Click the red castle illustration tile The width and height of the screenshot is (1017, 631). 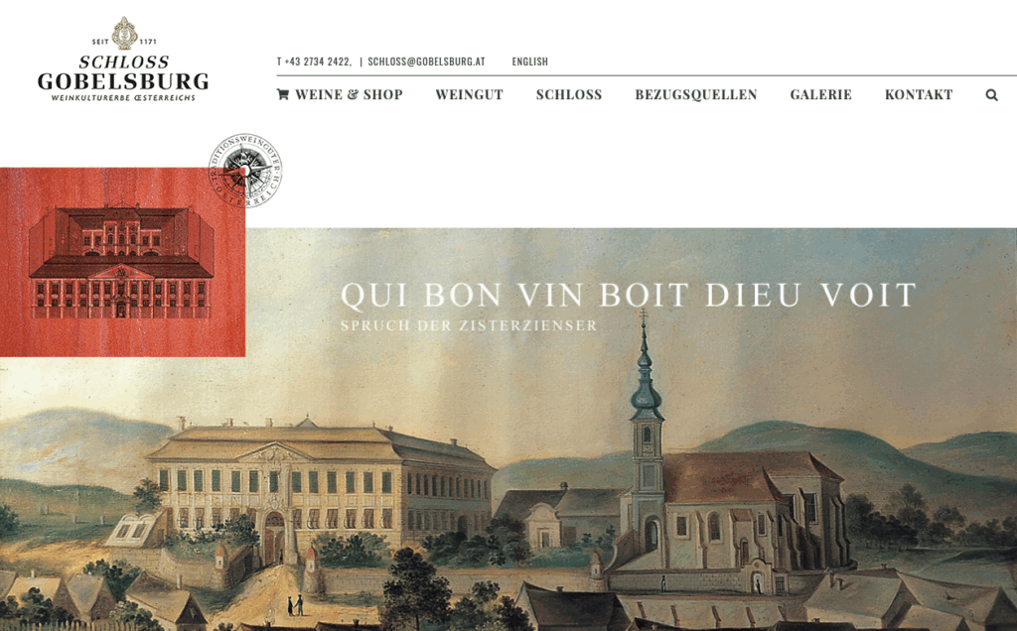[122, 262]
